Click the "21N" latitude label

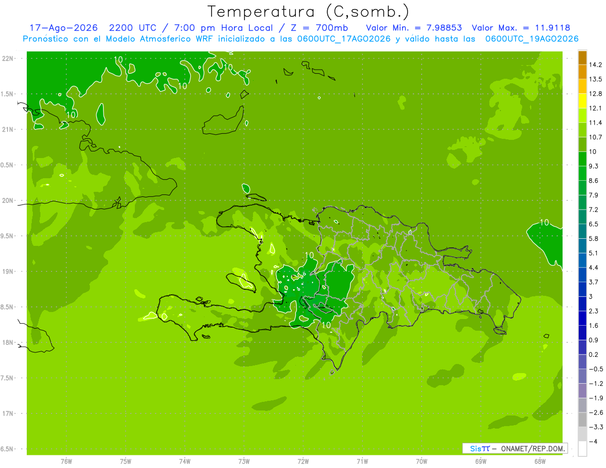9,129
